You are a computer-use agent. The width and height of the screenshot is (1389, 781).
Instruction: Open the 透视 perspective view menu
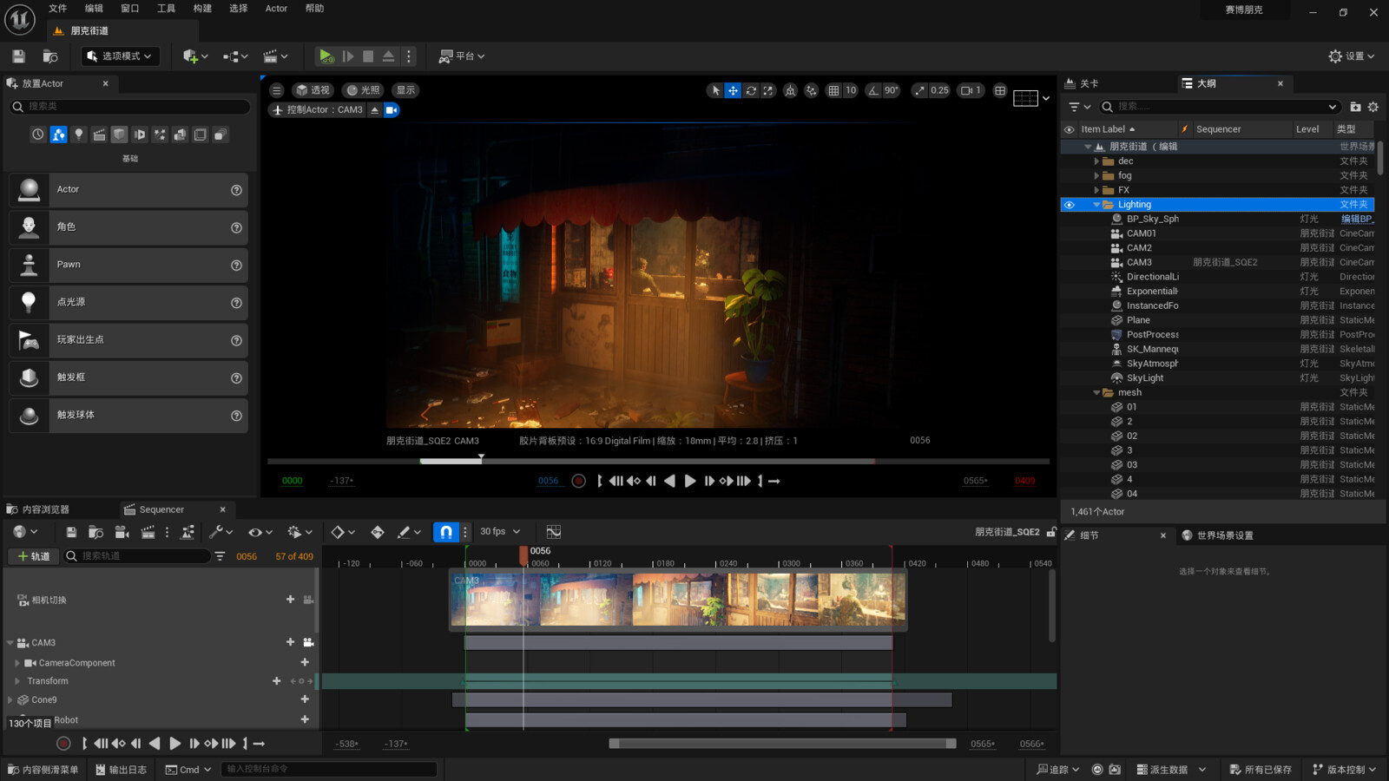[313, 90]
